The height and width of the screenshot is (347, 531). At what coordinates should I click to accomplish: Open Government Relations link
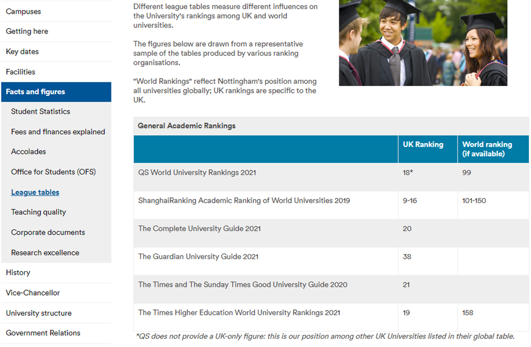pyautogui.click(x=43, y=333)
